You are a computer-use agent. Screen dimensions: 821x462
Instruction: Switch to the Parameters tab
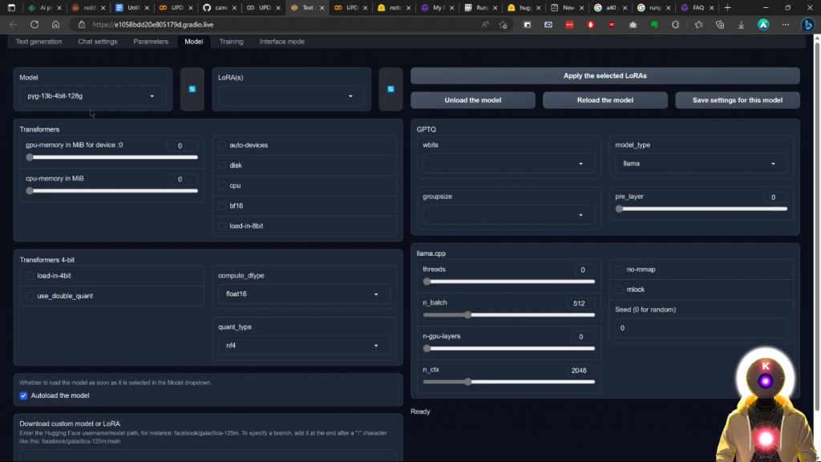coord(151,41)
